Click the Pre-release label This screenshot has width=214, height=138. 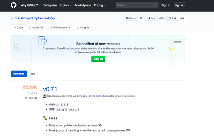(30, 87)
